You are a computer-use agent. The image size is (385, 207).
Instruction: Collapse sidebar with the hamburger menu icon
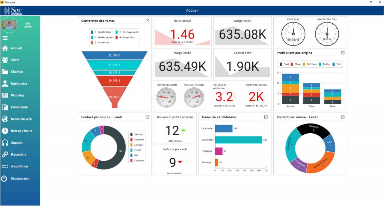tap(5, 38)
